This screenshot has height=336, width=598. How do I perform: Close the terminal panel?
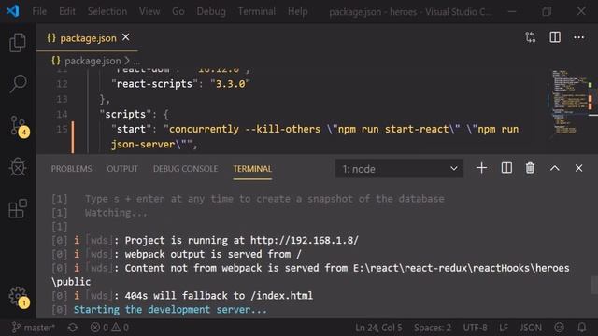click(578, 168)
